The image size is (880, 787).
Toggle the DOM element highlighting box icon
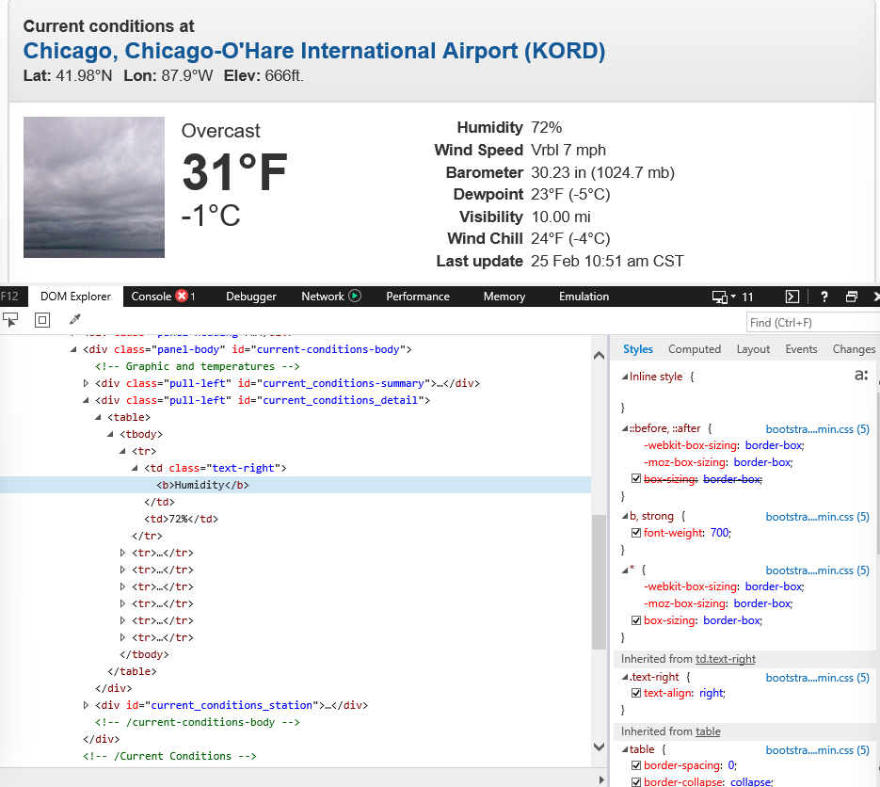(42, 320)
